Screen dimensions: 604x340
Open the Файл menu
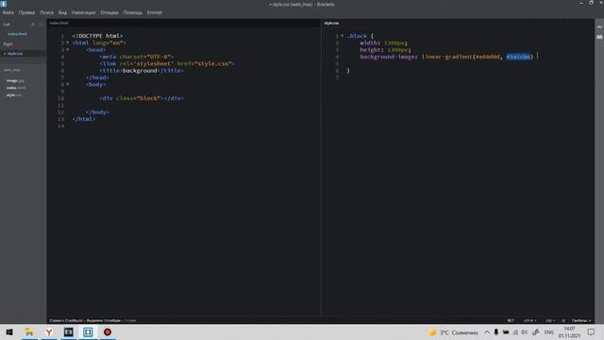click(x=8, y=12)
